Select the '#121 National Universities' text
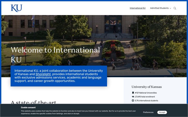Screen dimensions: 188x117 click(x=146, y=93)
